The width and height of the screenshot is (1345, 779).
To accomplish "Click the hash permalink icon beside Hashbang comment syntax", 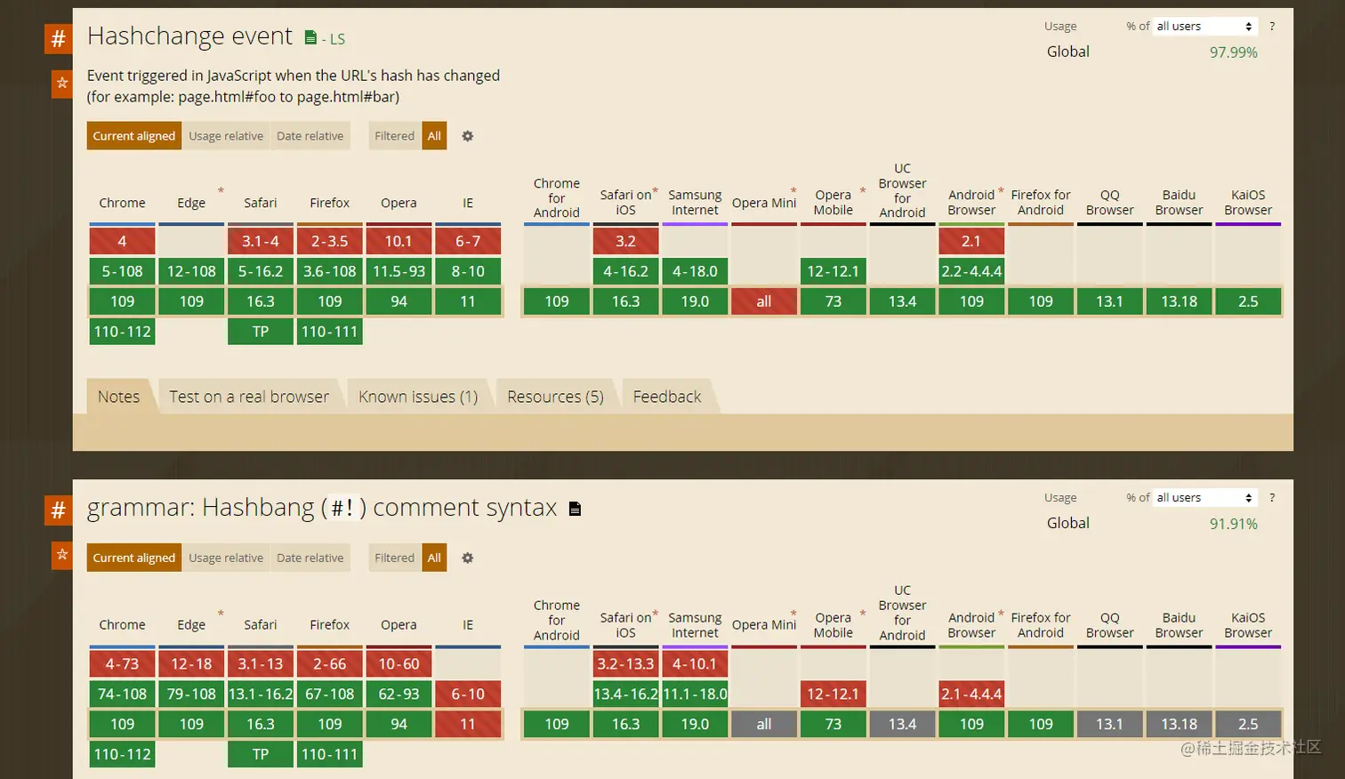I will (59, 510).
